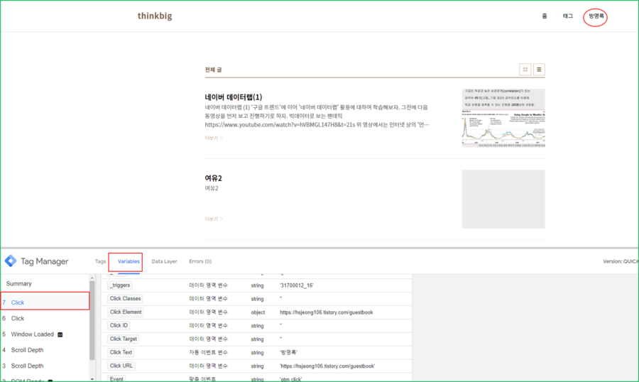Click the scrollbar down arrow in event list
The height and width of the screenshot is (382, 639).
coord(92,378)
